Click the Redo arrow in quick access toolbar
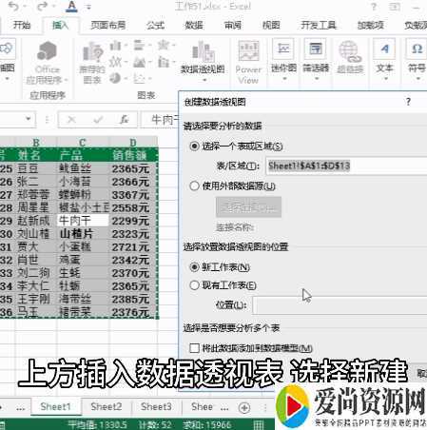427x430 pixels. pyautogui.click(x=42, y=7)
